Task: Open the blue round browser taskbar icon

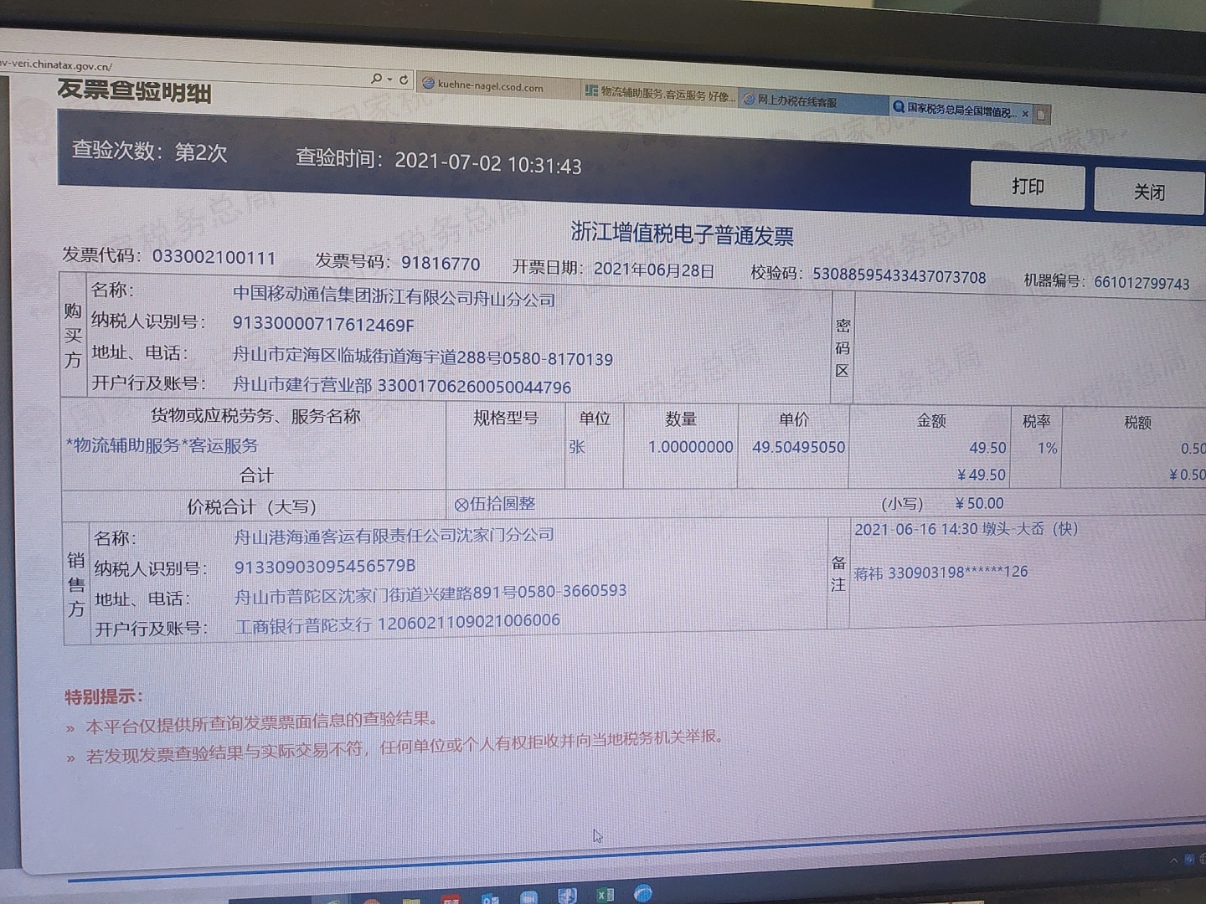Action: click(x=642, y=893)
